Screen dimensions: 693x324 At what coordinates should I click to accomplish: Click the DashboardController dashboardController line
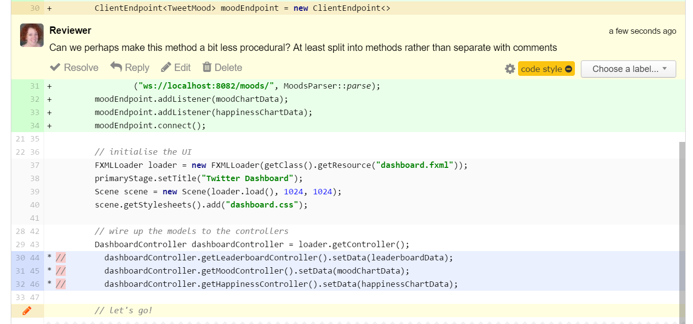pos(252,244)
